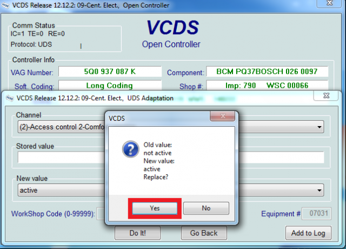Click the Component value BCM PQ37BOSCH 026 0097
346x249 pixels.
[267, 71]
